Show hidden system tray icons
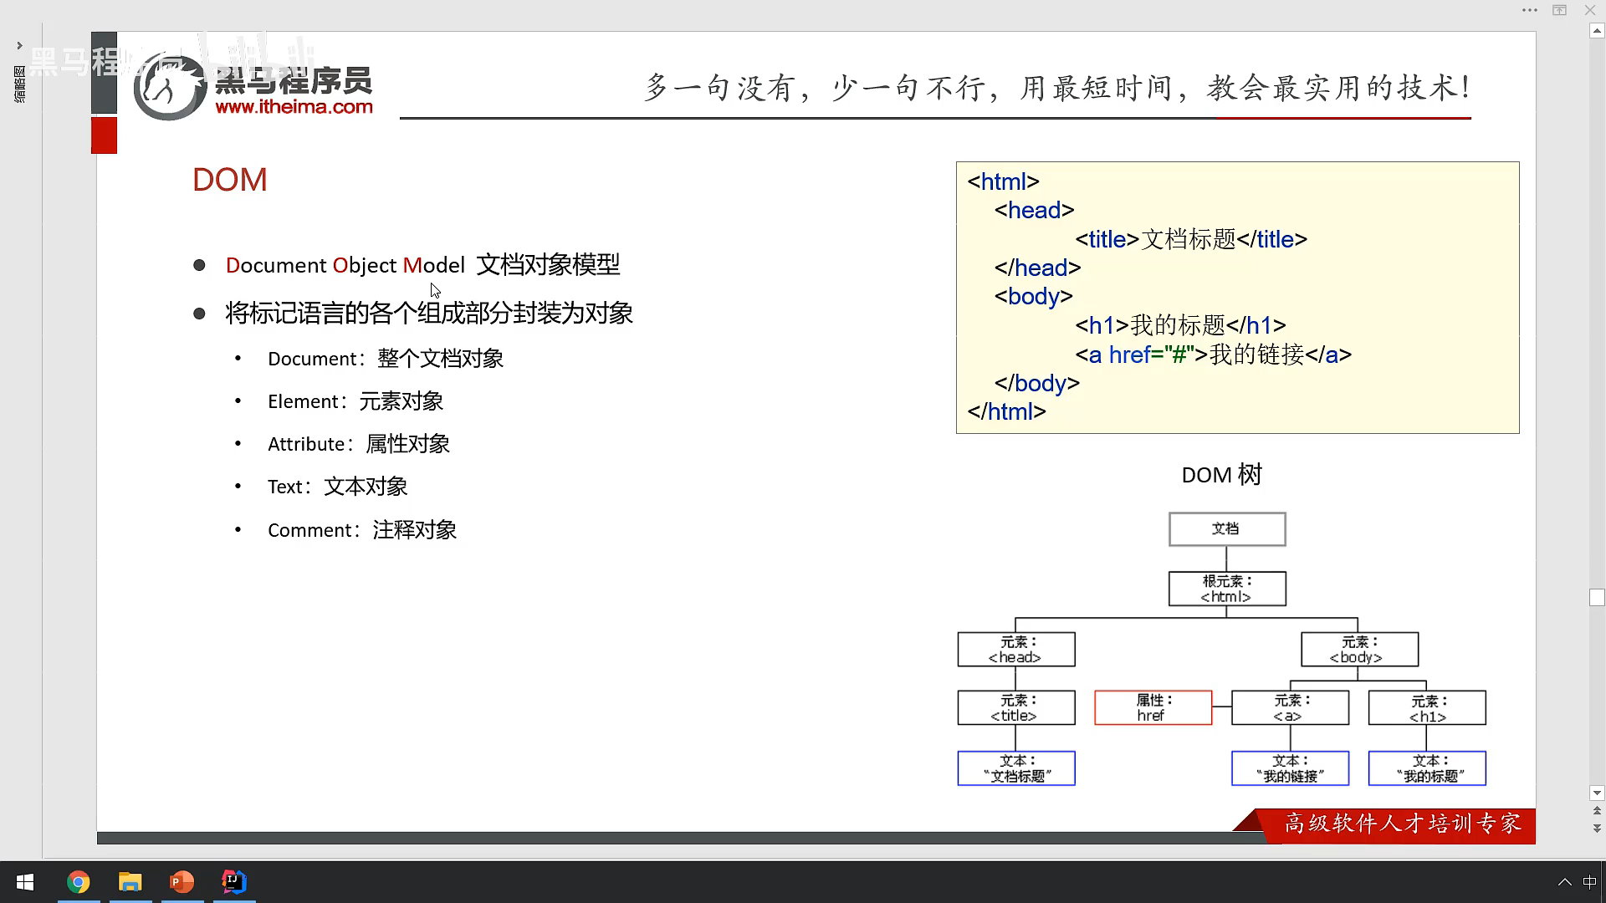Screen dimensions: 1606x903 pos(1564,882)
